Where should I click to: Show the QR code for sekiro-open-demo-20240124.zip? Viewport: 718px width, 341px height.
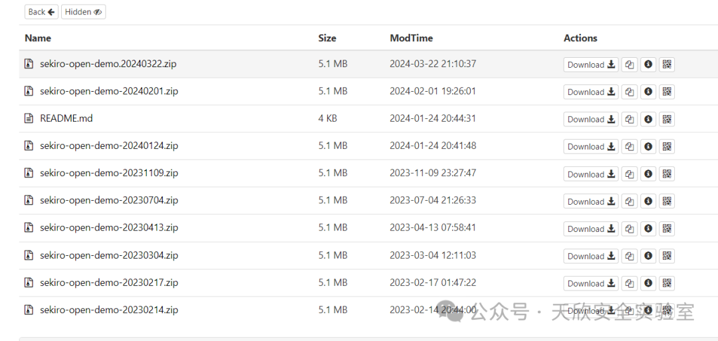pyautogui.click(x=667, y=146)
